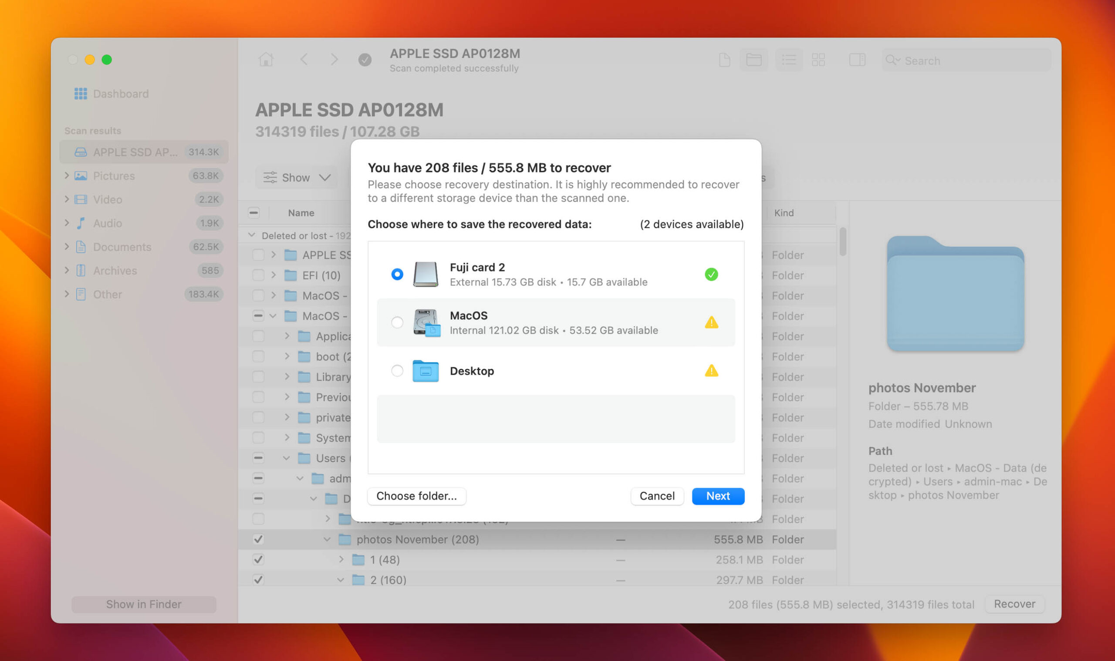Screen dimensions: 1115x661
Task: Click the Library folder row
Action: [x=536, y=377]
